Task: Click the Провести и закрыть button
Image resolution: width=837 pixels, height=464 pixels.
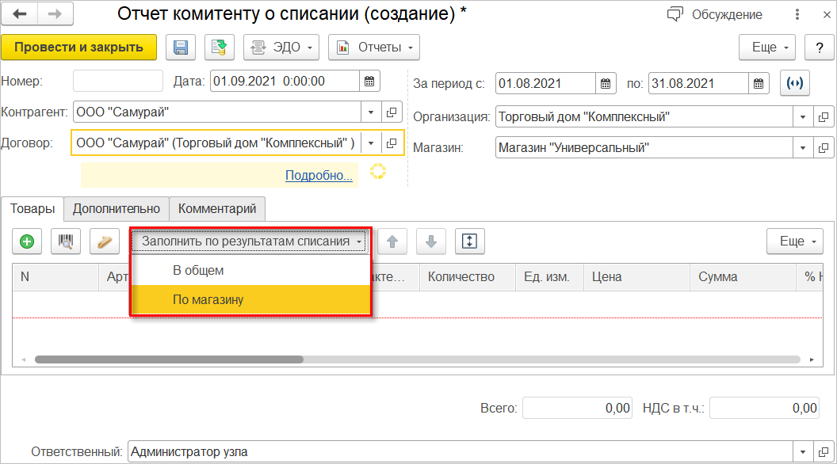Action: pos(78,48)
